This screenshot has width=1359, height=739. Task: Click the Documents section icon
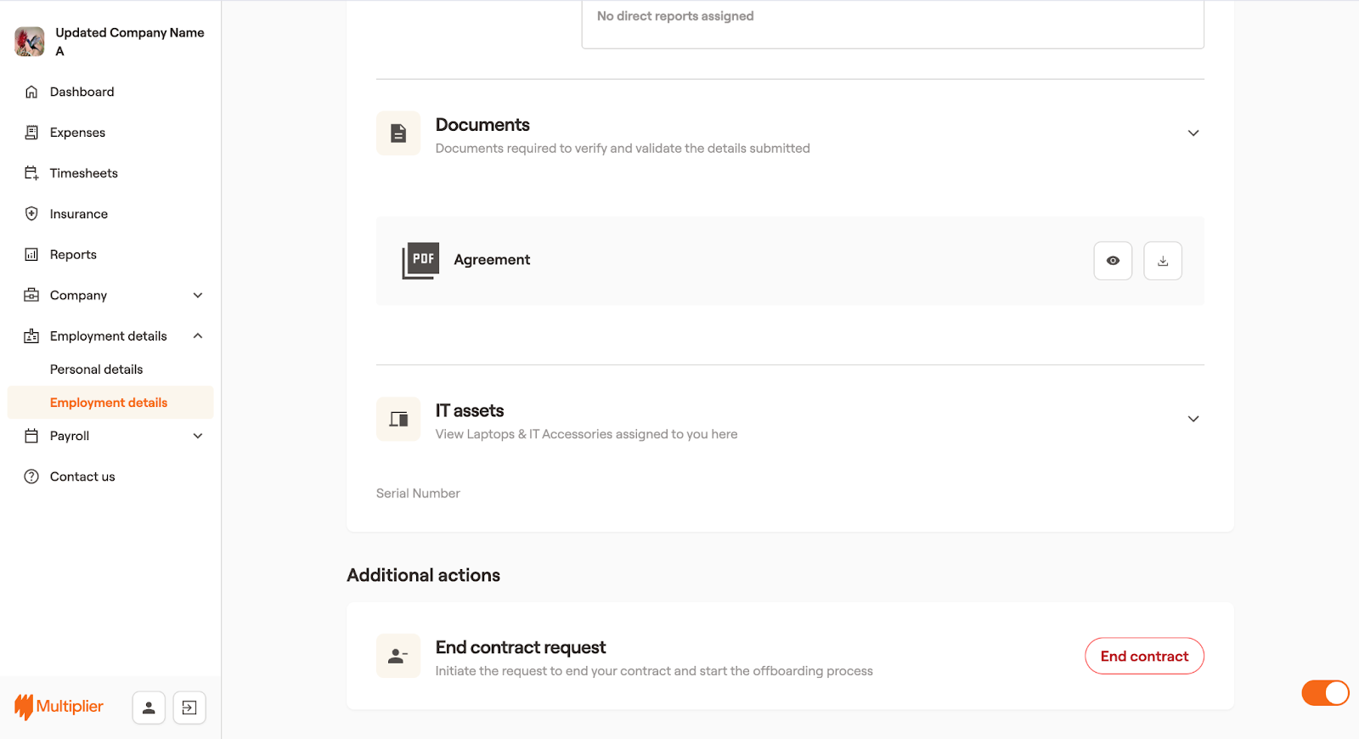[x=398, y=133]
